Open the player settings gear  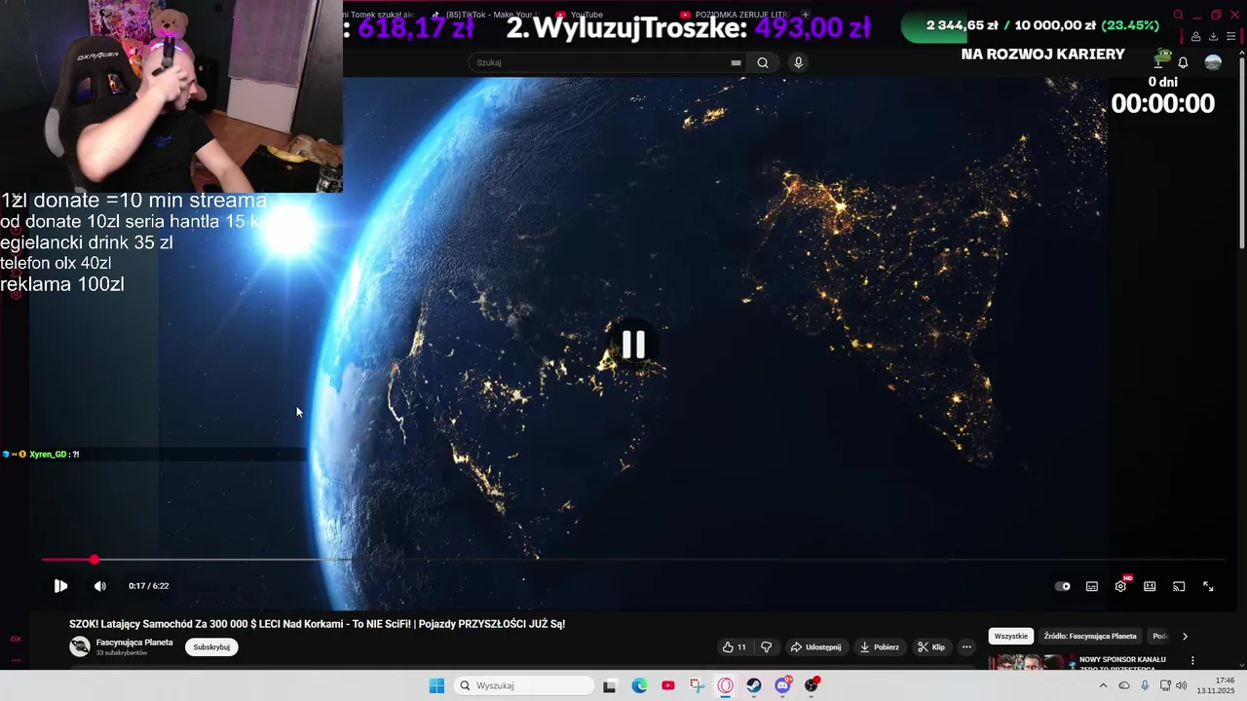(1120, 586)
